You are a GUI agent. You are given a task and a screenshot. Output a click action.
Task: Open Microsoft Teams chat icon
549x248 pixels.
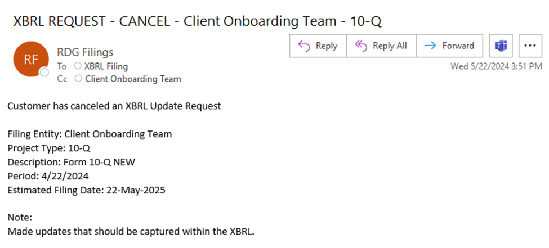pyautogui.click(x=501, y=46)
